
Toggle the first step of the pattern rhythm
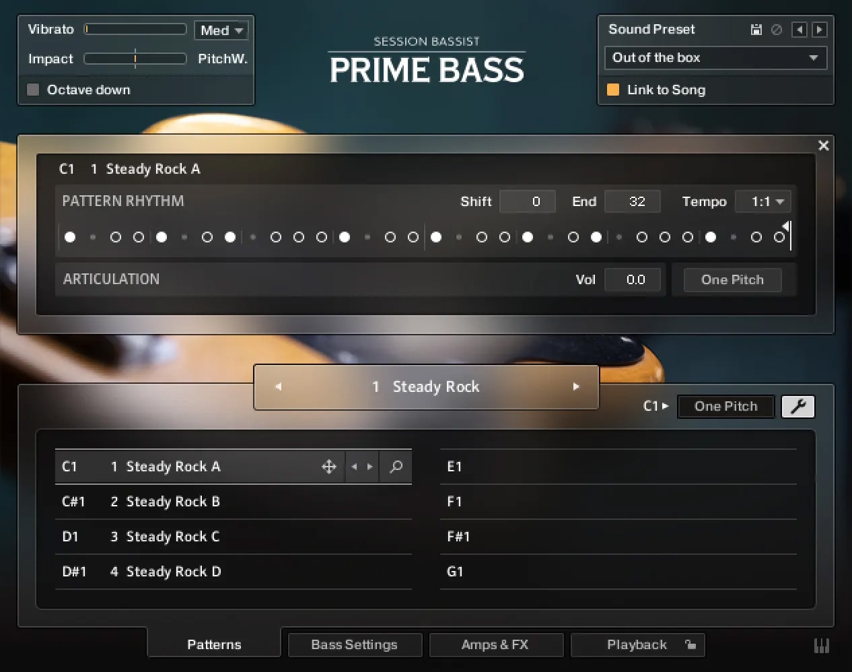pos(70,237)
